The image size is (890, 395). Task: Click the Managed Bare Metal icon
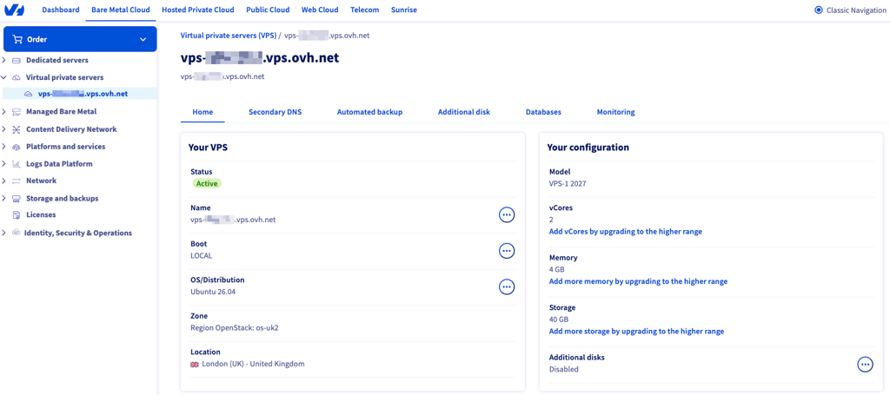point(16,112)
